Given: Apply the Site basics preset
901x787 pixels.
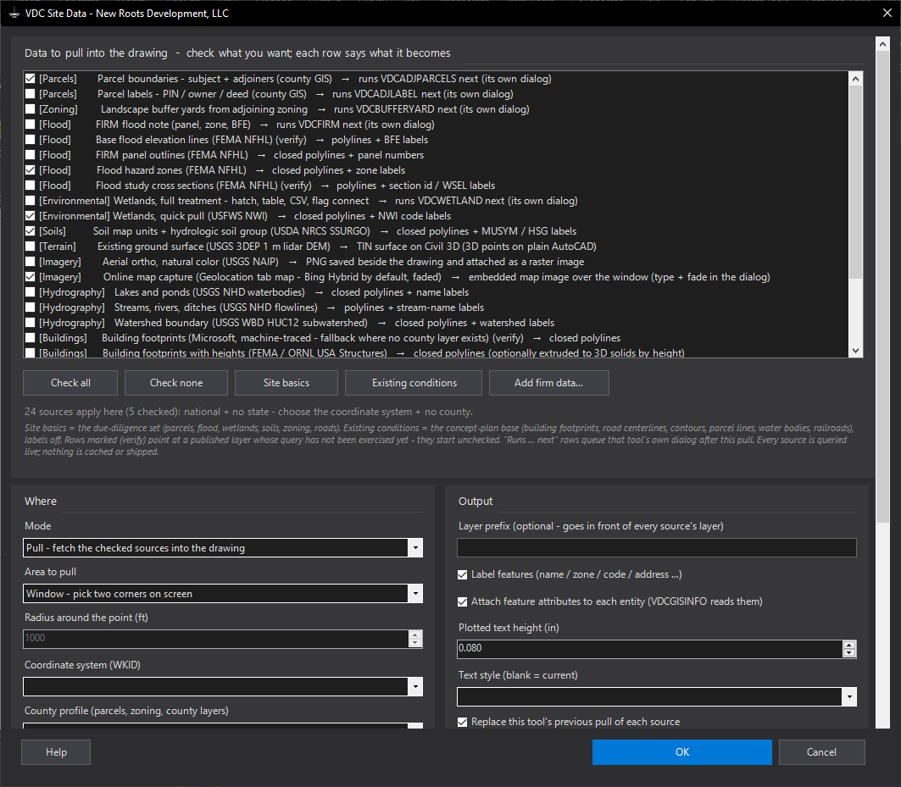Looking at the screenshot, I should [x=286, y=383].
